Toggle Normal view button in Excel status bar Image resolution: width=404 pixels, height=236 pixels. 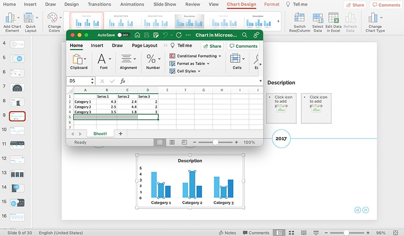tap(160, 142)
